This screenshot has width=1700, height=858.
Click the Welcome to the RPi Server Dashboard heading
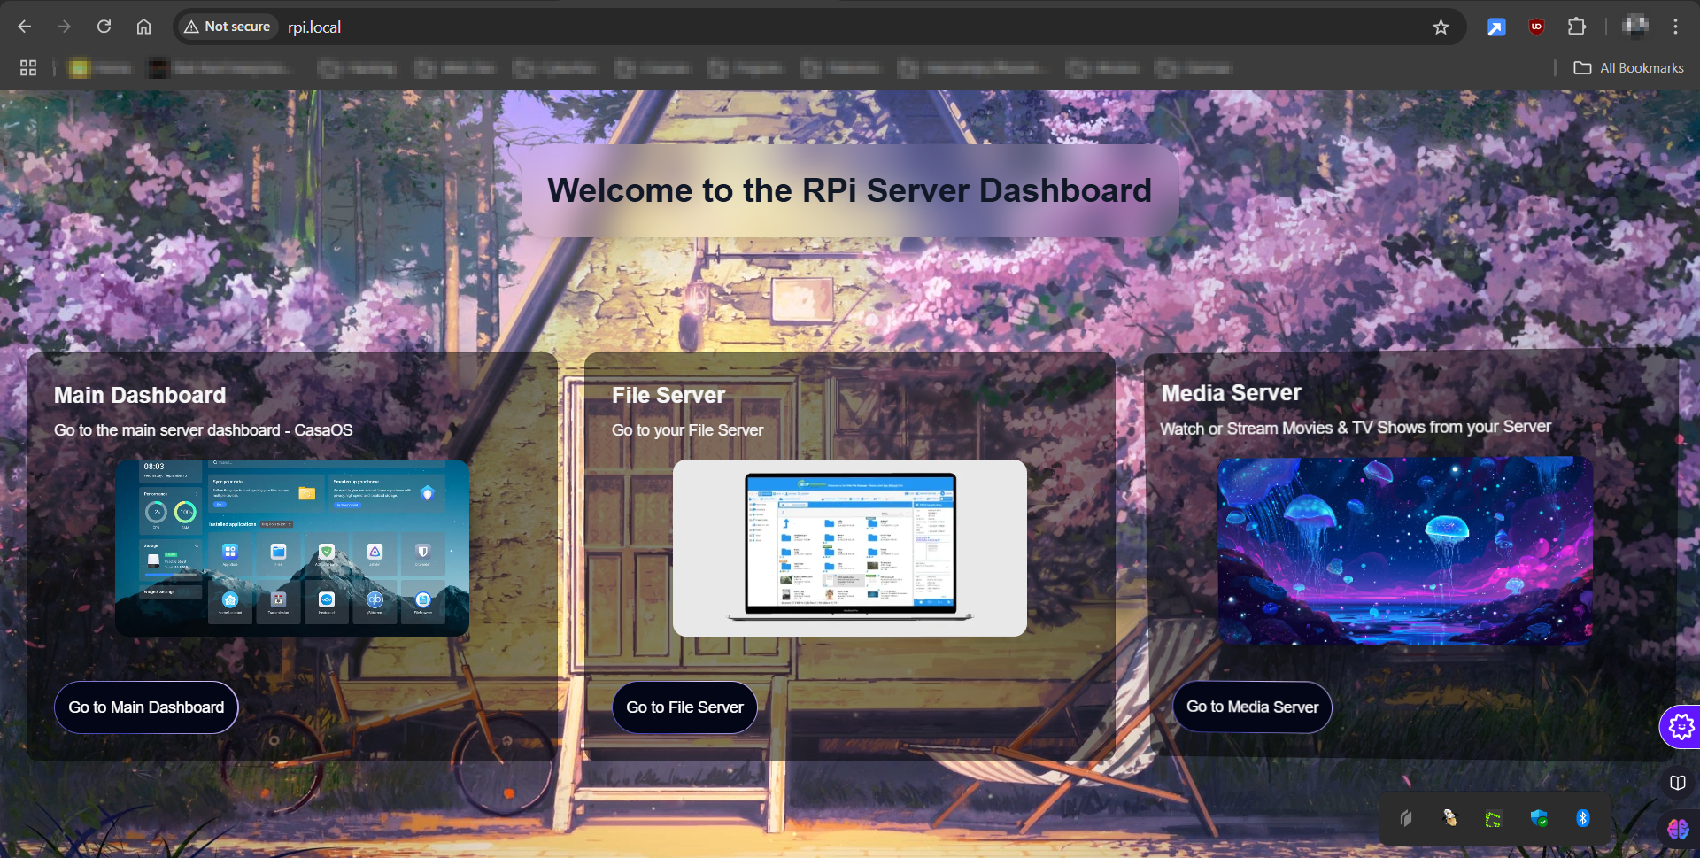click(x=850, y=190)
